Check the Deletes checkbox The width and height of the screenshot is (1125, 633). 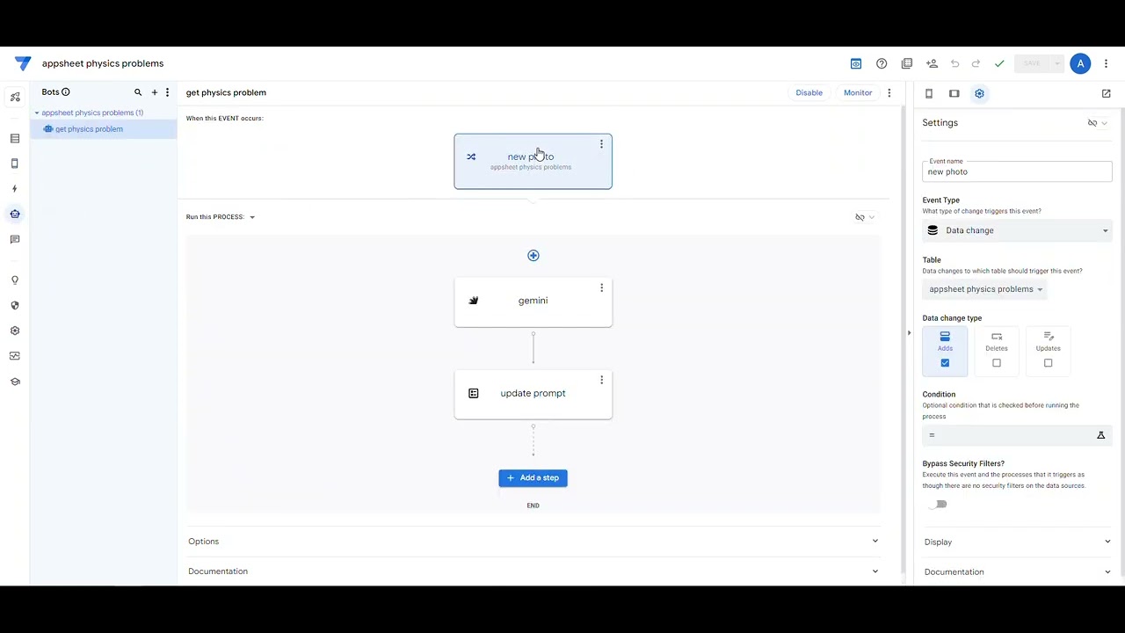(997, 363)
